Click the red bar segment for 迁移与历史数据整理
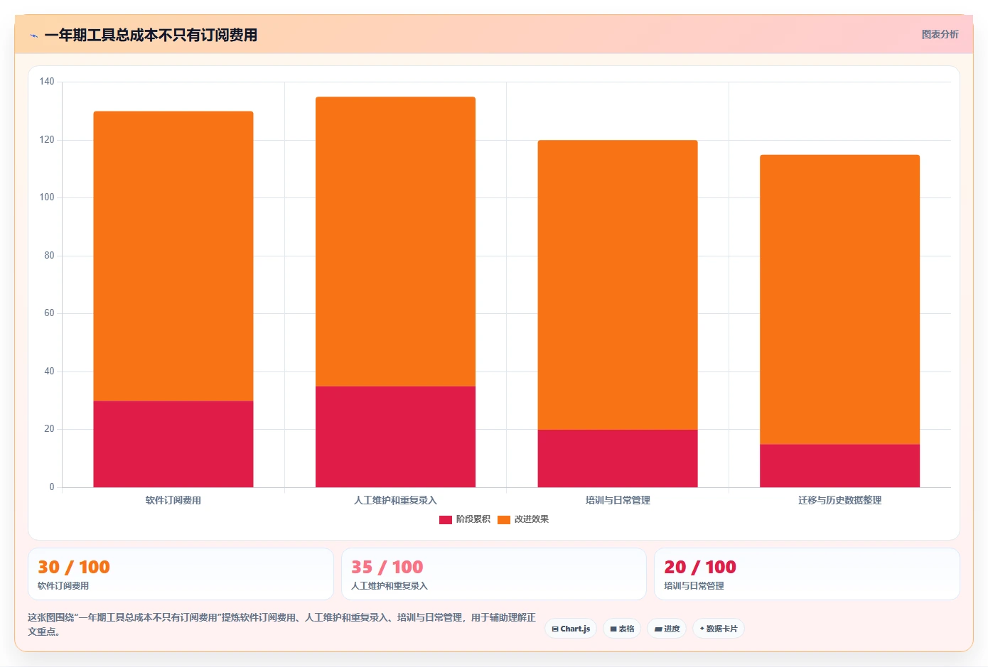 coord(839,466)
